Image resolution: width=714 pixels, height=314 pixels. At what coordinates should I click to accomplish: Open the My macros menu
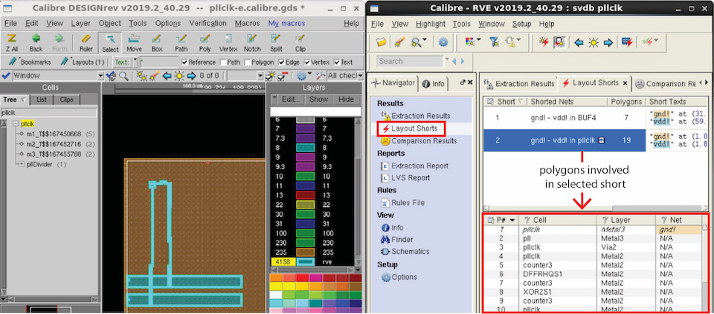(286, 23)
